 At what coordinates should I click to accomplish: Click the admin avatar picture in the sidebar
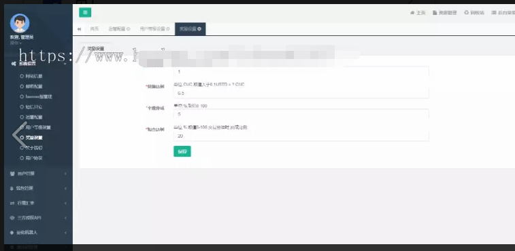[20, 23]
